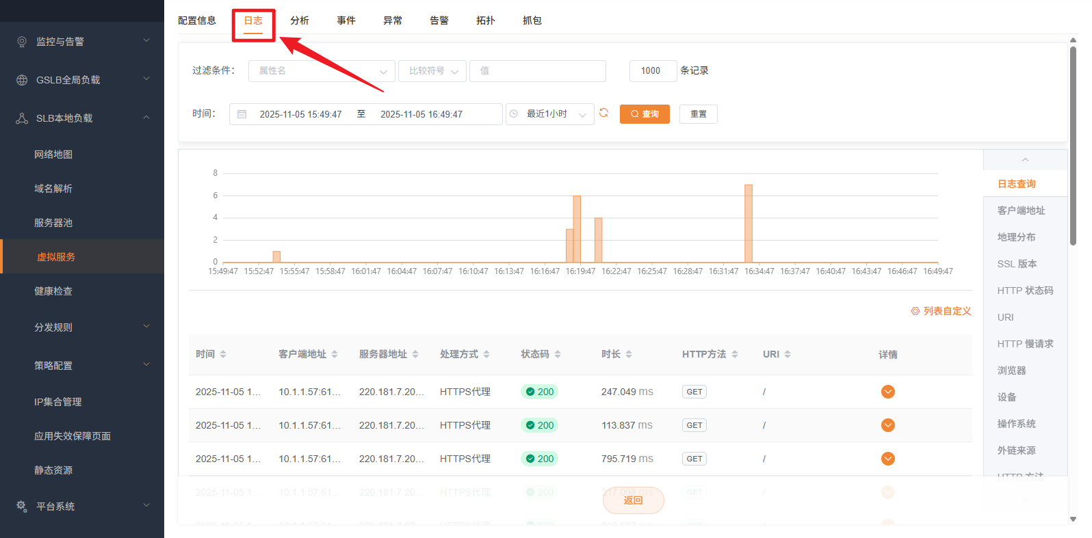
Task: Open the 最近1小时 time range dropdown
Action: point(549,114)
